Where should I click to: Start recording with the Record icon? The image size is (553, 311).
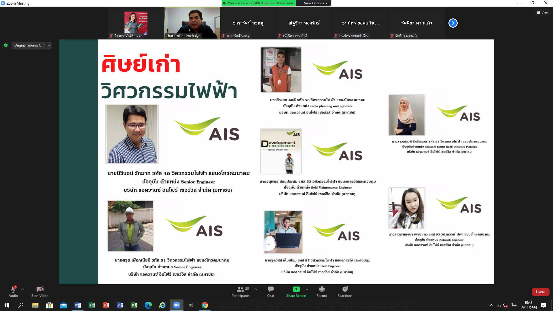pyautogui.click(x=322, y=289)
